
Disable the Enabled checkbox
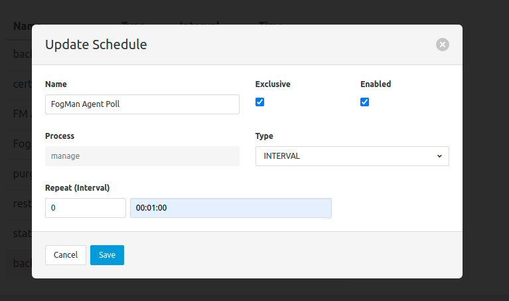364,102
